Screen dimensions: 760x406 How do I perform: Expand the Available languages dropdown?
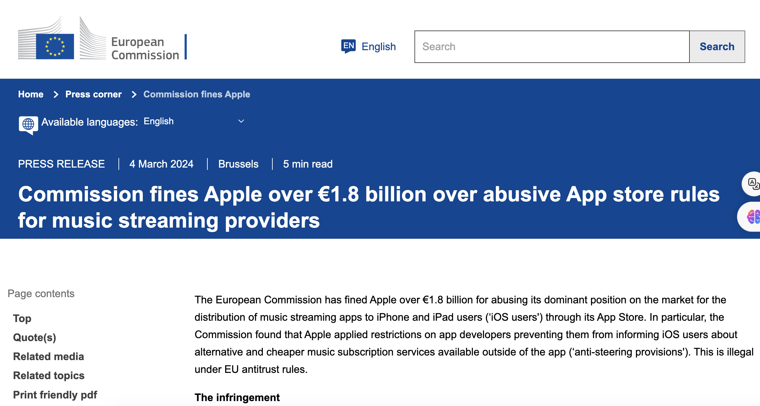tap(194, 122)
